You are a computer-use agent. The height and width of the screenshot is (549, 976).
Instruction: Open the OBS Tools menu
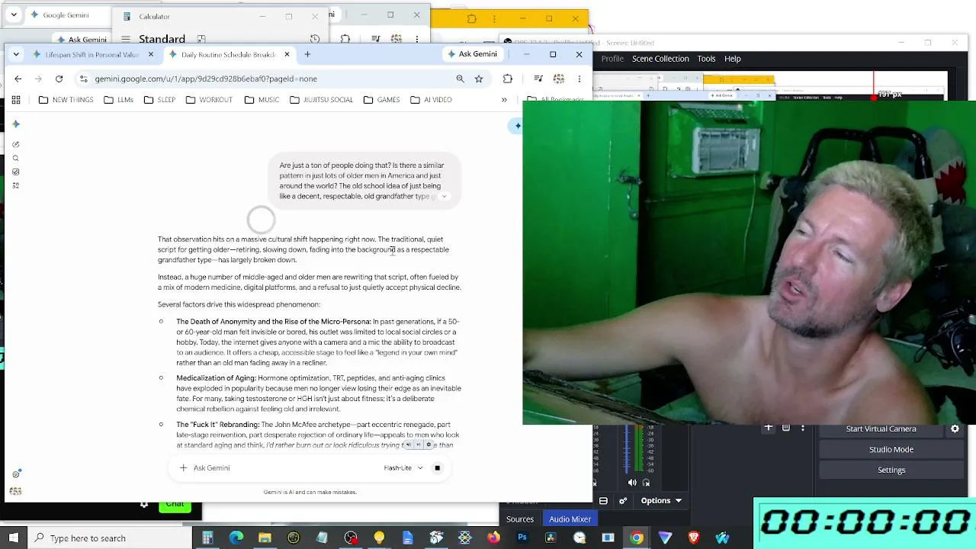[706, 59]
